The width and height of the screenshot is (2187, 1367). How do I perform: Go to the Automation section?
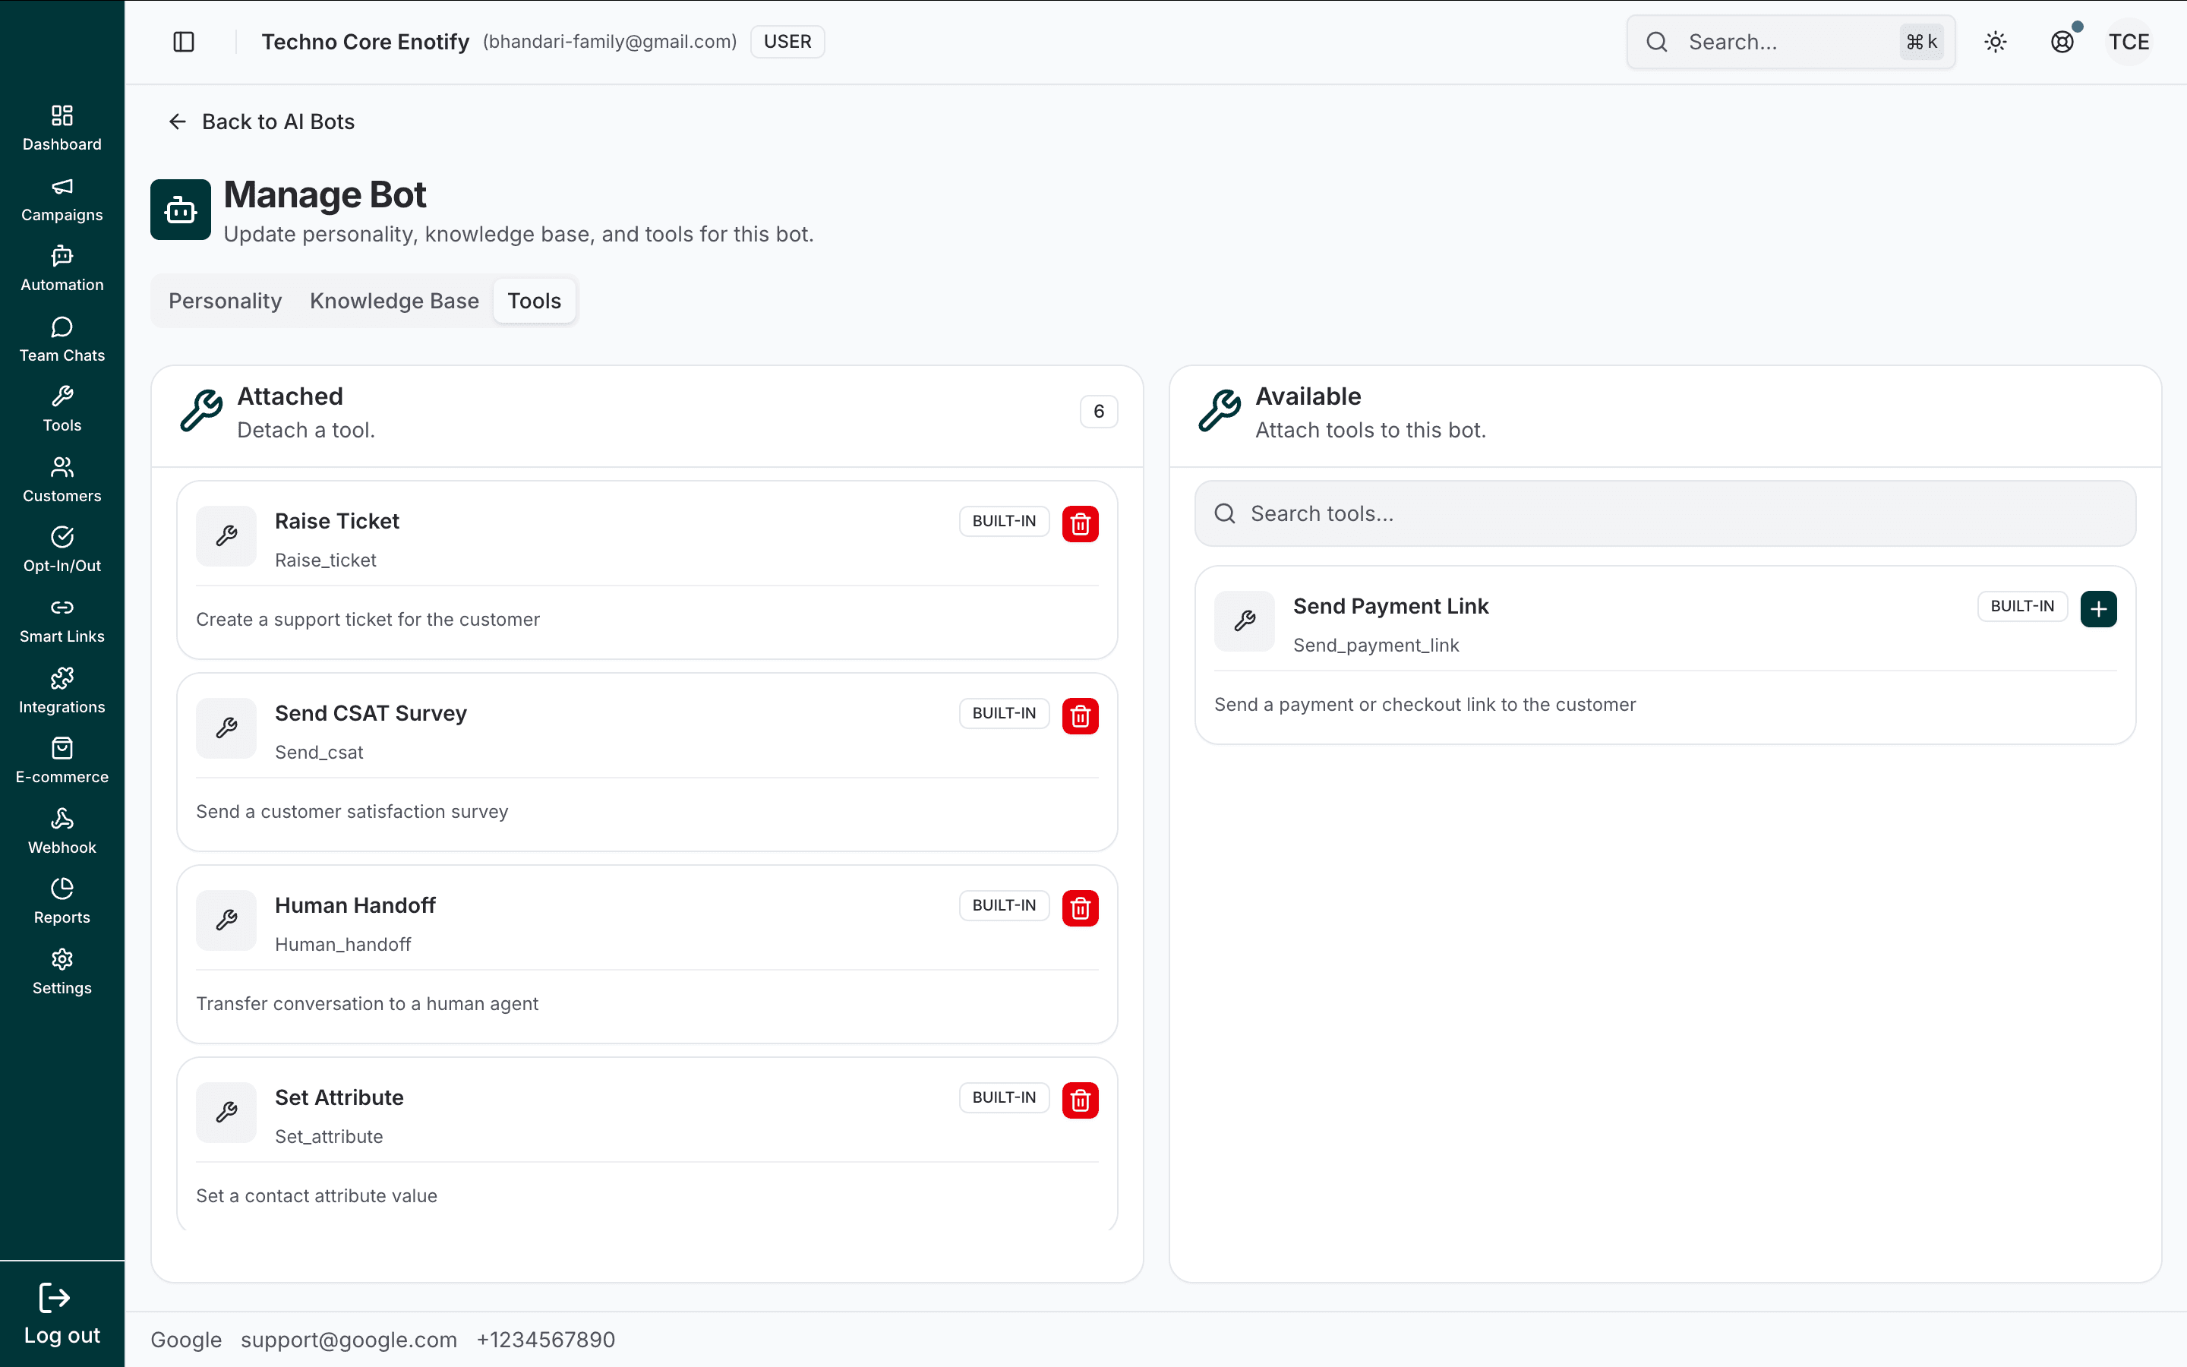pos(62,269)
